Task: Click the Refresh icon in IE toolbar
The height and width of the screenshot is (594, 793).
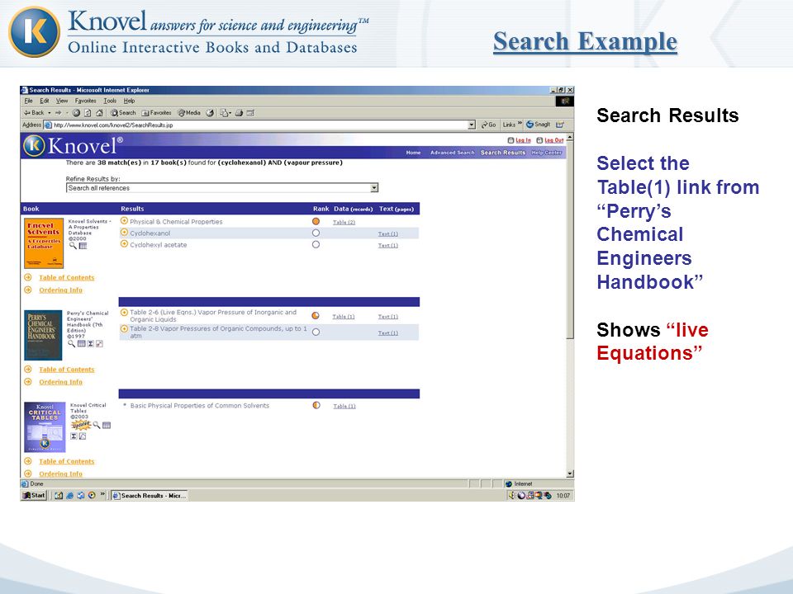Action: (x=88, y=113)
